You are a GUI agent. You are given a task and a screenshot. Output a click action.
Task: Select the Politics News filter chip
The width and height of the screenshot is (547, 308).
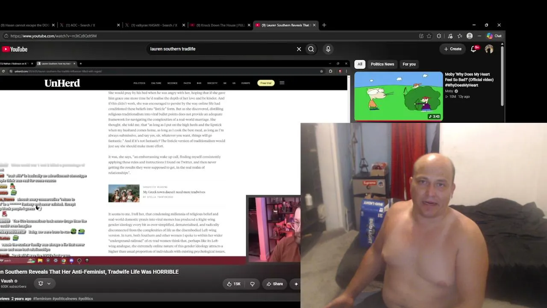pyautogui.click(x=382, y=64)
